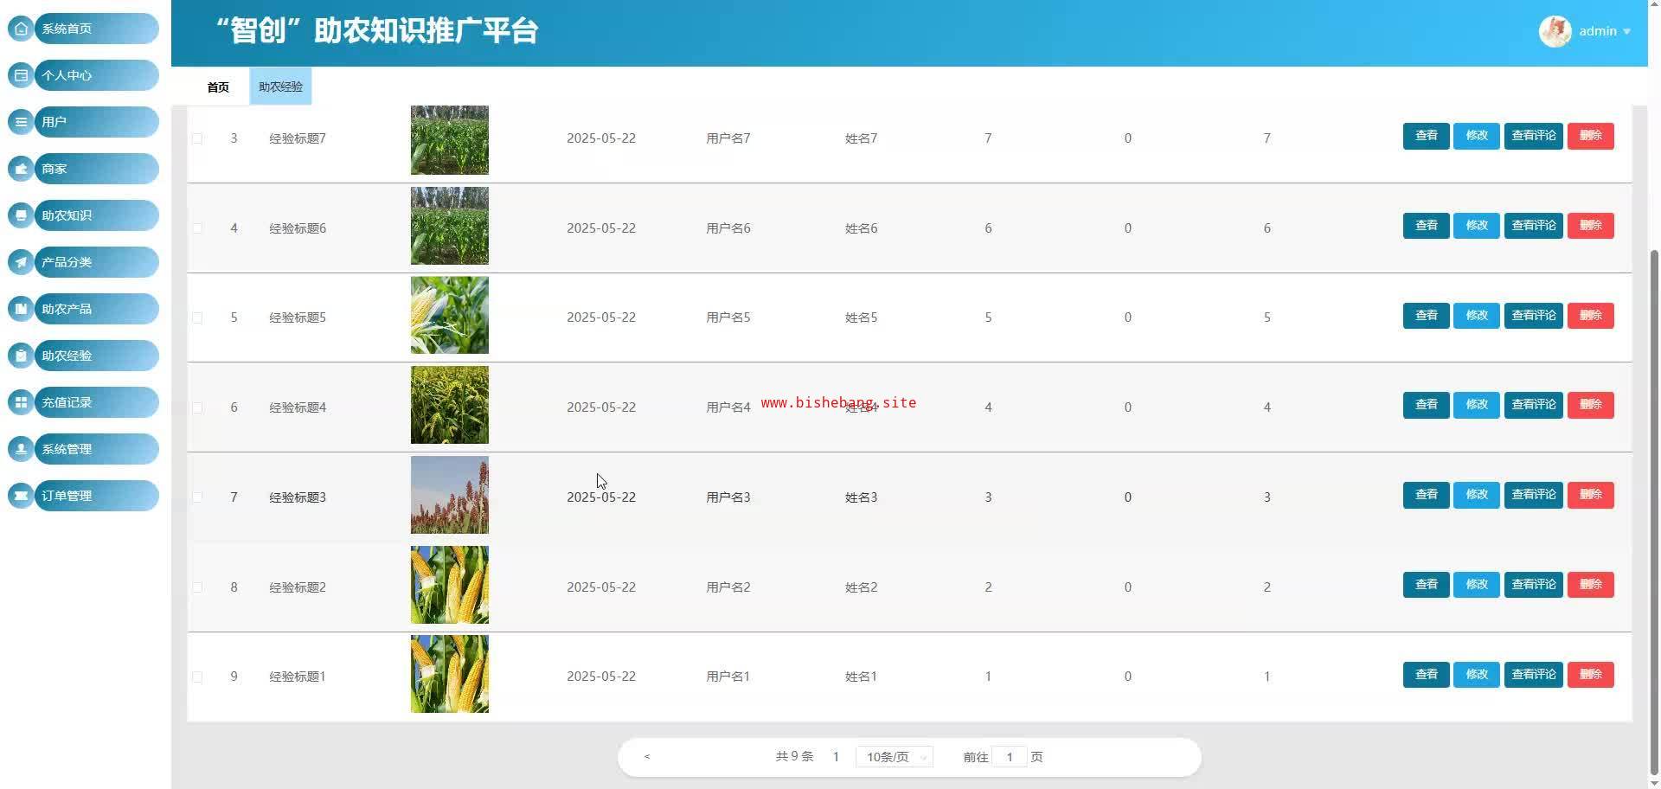Viewport: 1661px width, 789px height.
Task: Click the person icon beside 系统管理
Action: pyautogui.click(x=21, y=449)
